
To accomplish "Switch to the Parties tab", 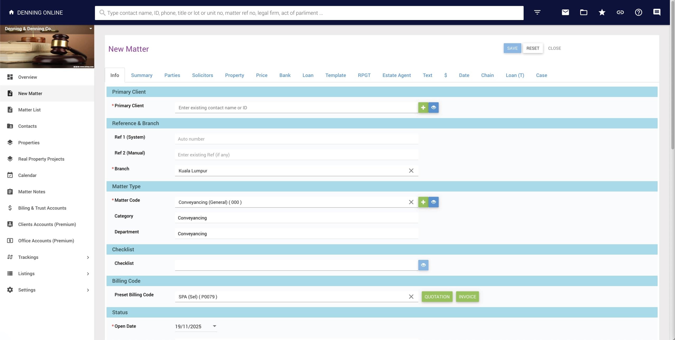I will 172,75.
